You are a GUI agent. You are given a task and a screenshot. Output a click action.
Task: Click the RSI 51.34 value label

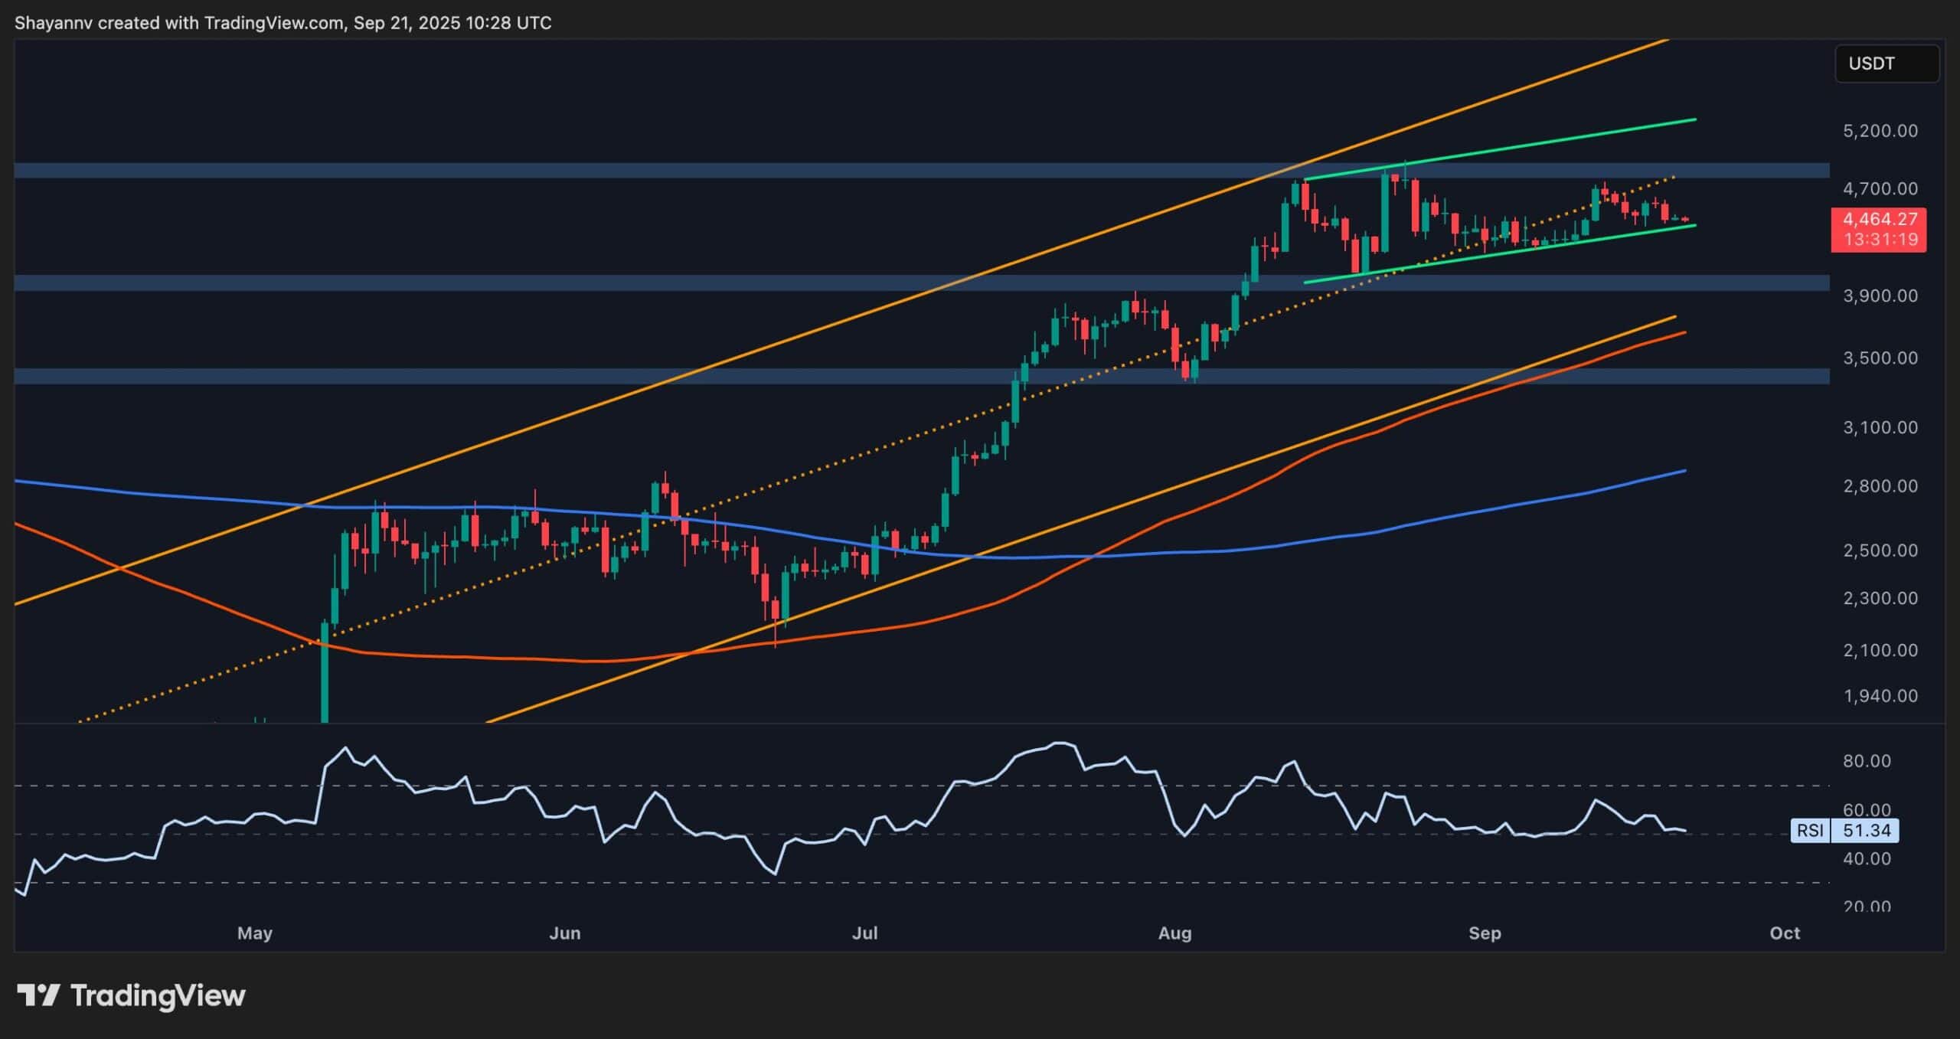click(1871, 831)
